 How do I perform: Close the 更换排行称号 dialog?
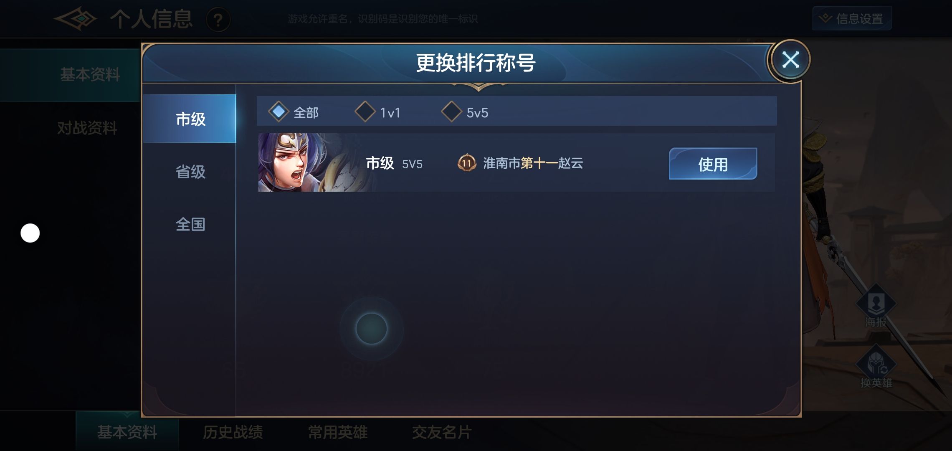(790, 60)
